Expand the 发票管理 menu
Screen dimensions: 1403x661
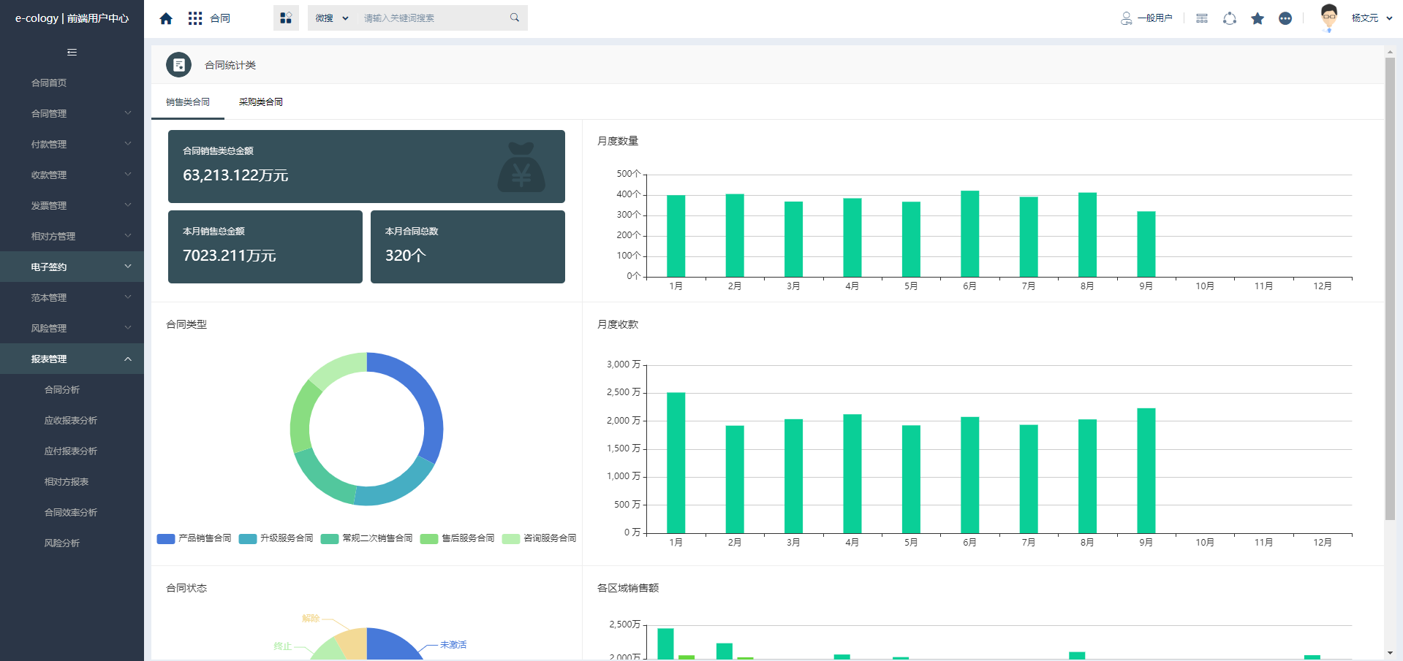click(x=72, y=205)
